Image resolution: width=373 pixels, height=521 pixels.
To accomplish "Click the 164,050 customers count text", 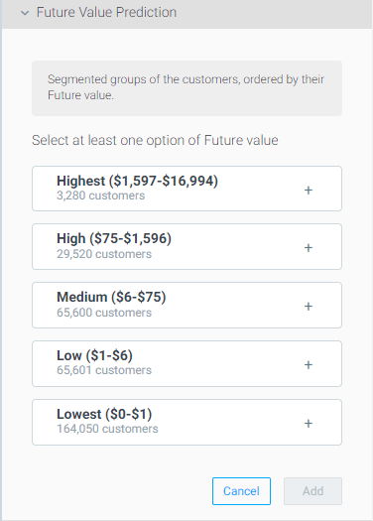I will (107, 429).
